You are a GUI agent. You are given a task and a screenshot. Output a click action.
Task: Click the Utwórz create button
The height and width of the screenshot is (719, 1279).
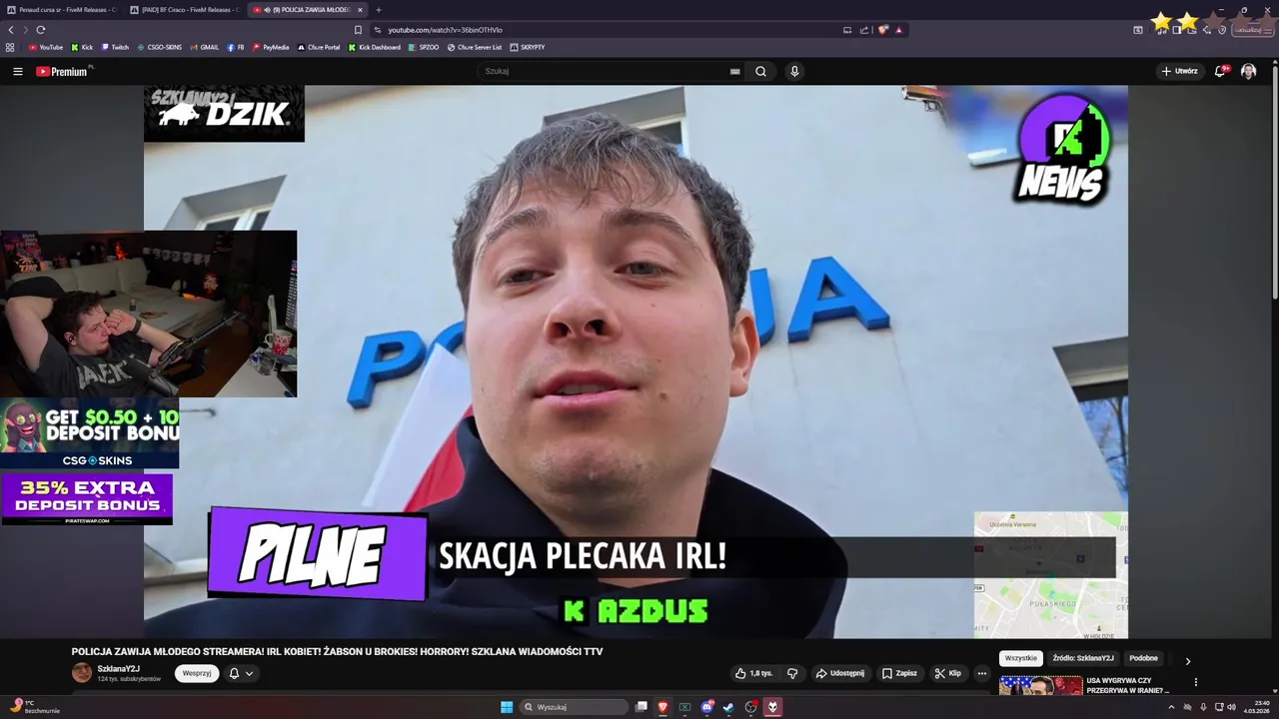[1180, 71]
